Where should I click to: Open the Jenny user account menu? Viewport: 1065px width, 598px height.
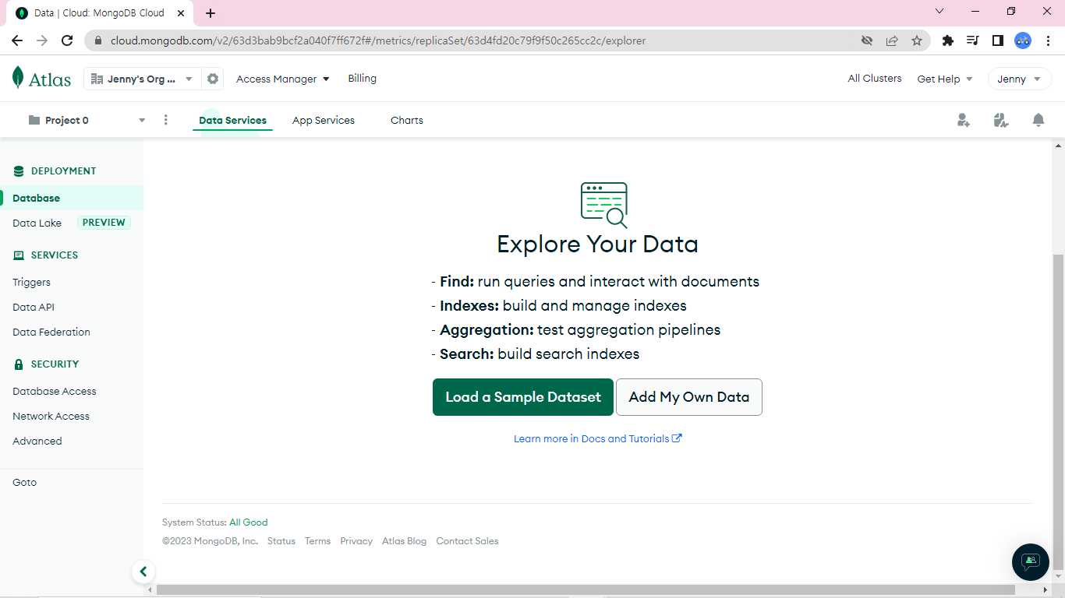1020,79
